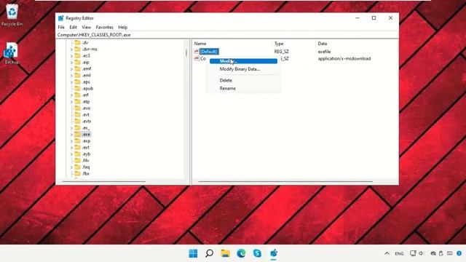The width and height of the screenshot is (466, 262).
Task: Expand the .emf key
Action: pos(71,69)
